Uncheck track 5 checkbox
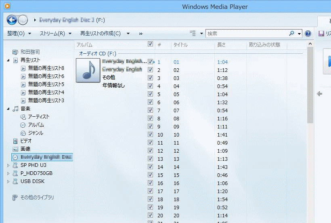Screen dimensions: 331x223 (150, 94)
